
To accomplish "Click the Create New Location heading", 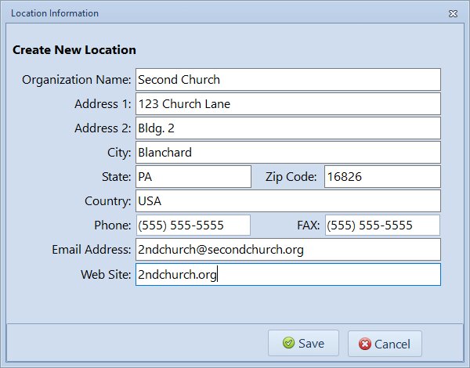I will pos(74,50).
